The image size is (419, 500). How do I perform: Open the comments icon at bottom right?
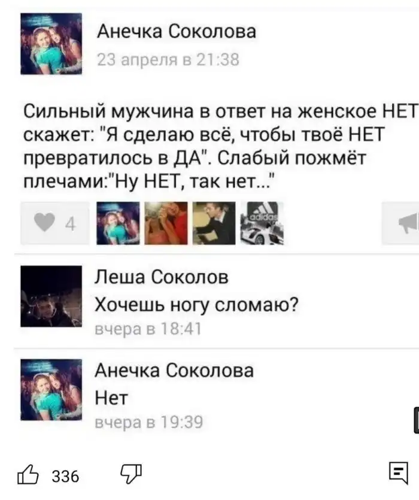click(399, 473)
